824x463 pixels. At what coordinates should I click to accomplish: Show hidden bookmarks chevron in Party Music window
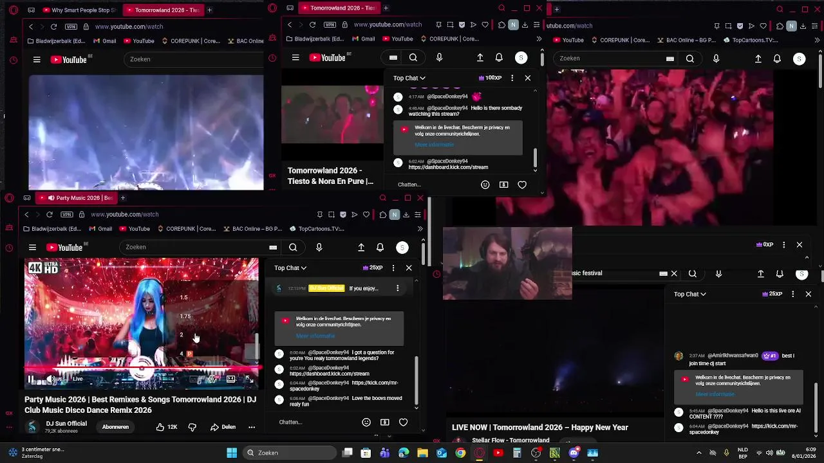420,229
